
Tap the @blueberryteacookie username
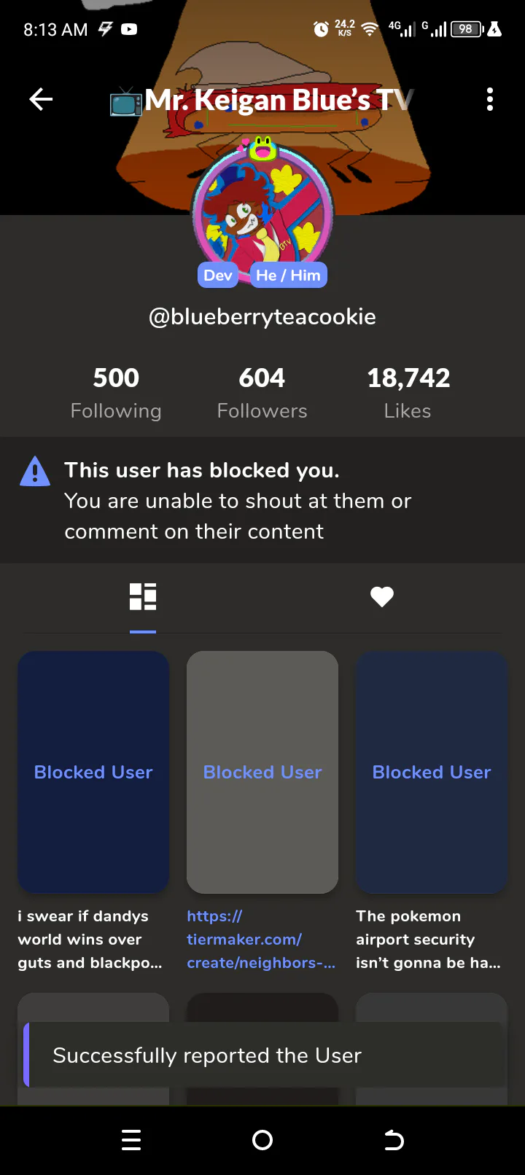(x=262, y=316)
